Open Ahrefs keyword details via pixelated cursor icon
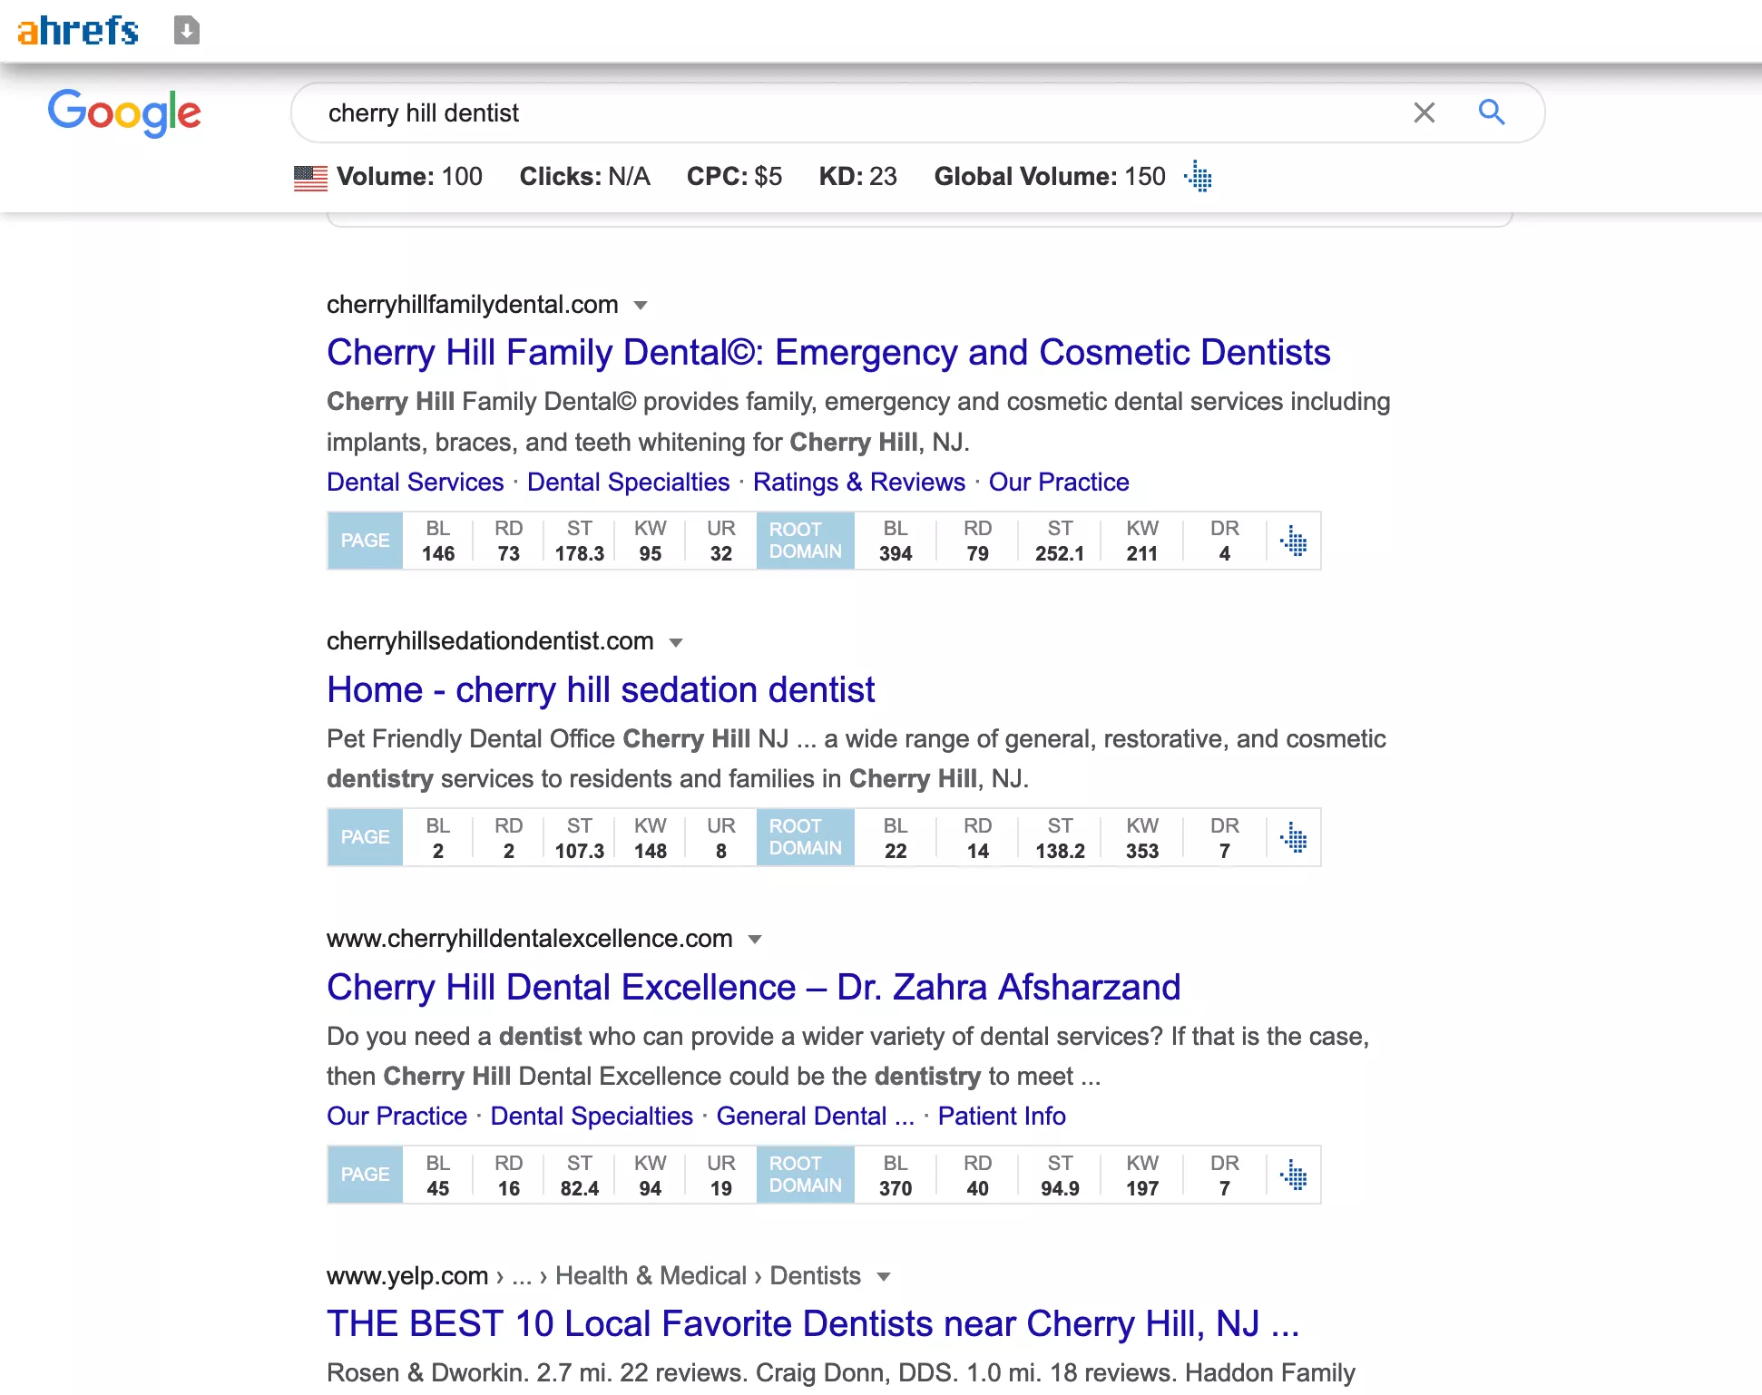The image size is (1762, 1395). coord(1198,177)
